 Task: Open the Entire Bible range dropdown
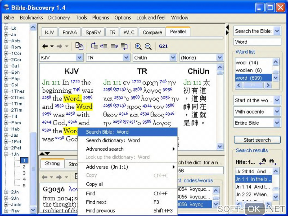(277, 123)
